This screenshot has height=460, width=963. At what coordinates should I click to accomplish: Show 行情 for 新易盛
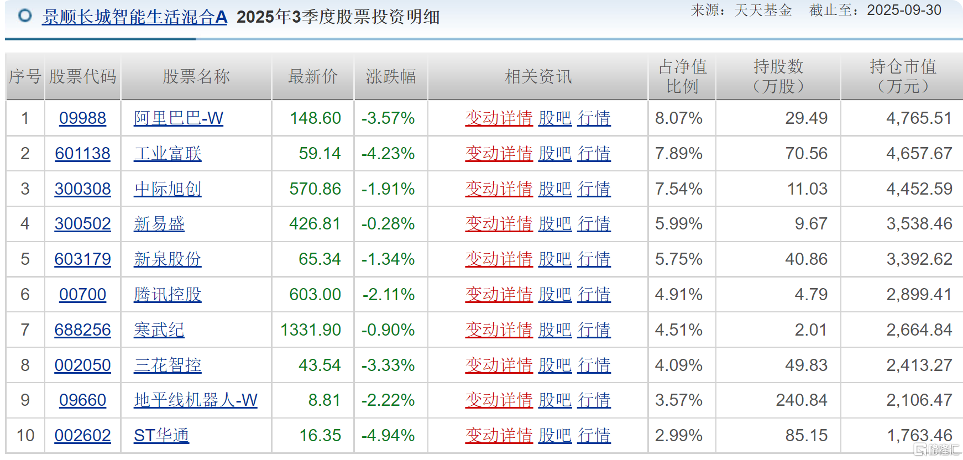[594, 224]
